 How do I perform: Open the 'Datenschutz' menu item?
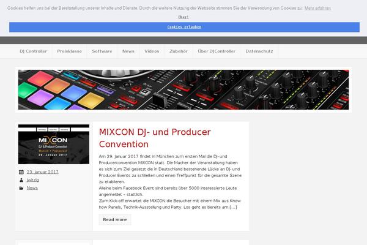pos(259,51)
